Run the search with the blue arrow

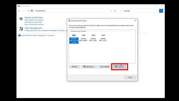pyautogui.click(x=161, y=11)
